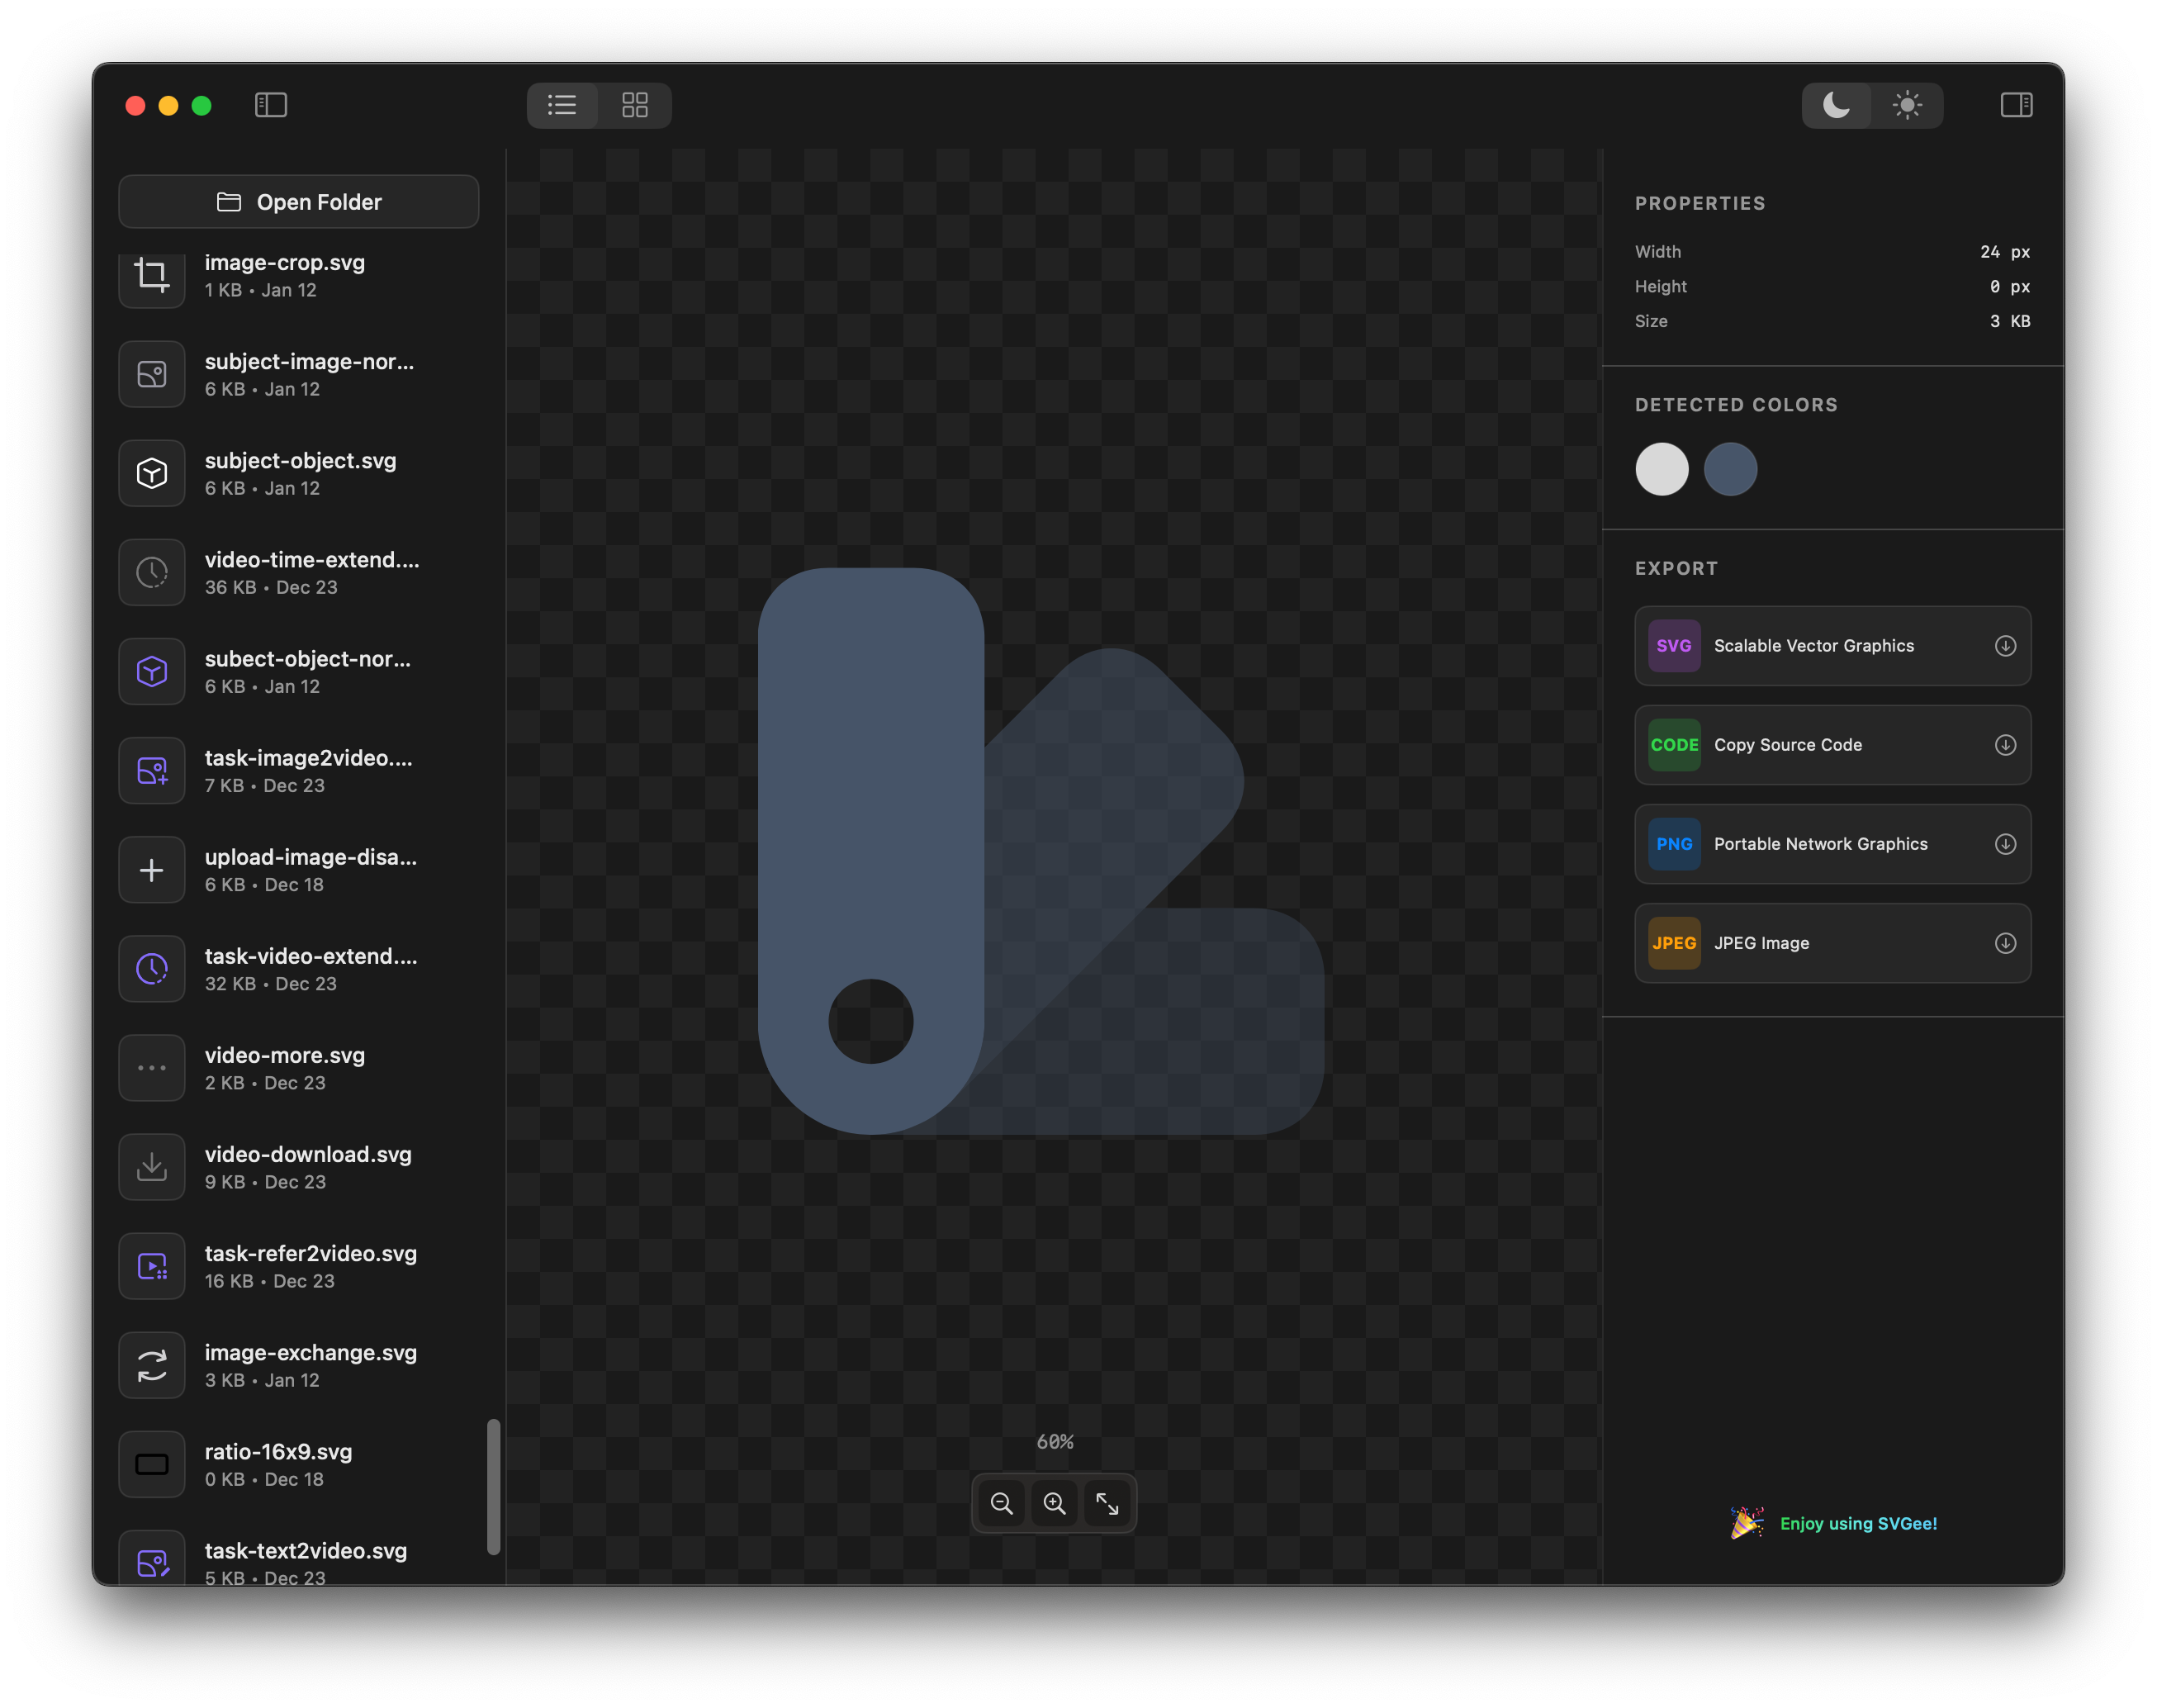The width and height of the screenshot is (2157, 1708).
Task: Download the JPEG Image export
Action: click(2006, 943)
